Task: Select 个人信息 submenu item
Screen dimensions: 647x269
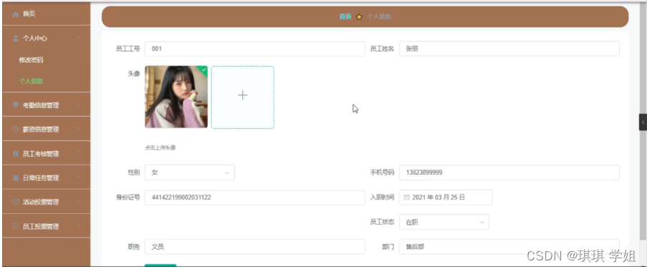Action: 31,81
